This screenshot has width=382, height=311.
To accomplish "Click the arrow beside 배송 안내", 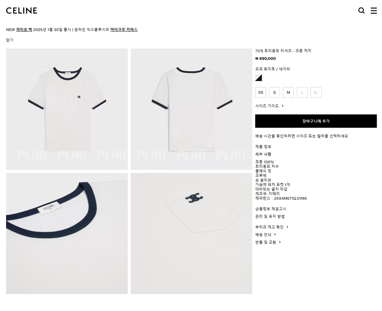I will click(275, 234).
